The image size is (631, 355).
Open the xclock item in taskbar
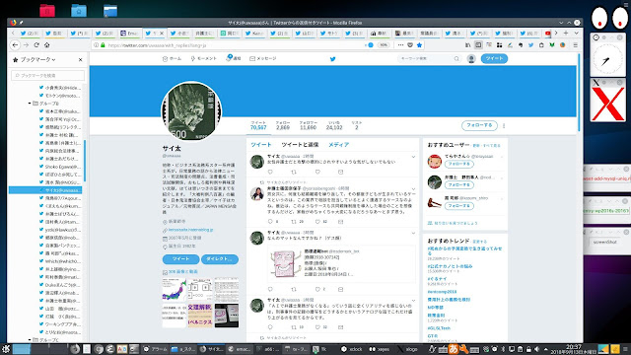tap(352, 349)
